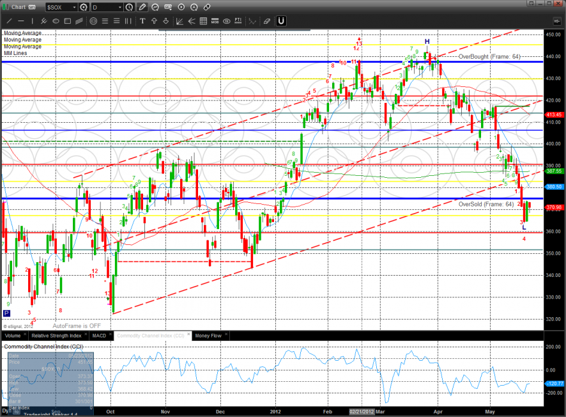Pick the parallel channel lines tool
566x417 pixels.
(79, 21)
